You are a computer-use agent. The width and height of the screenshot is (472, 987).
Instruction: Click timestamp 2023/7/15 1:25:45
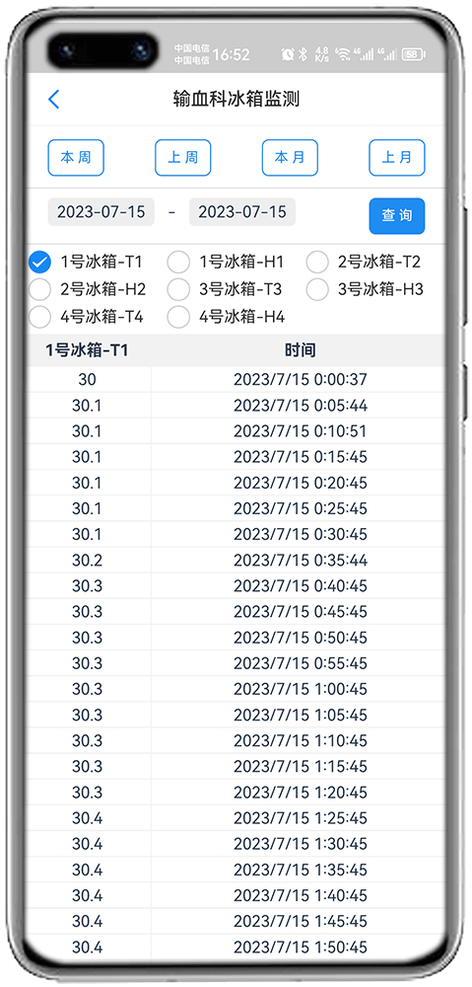coord(301,818)
